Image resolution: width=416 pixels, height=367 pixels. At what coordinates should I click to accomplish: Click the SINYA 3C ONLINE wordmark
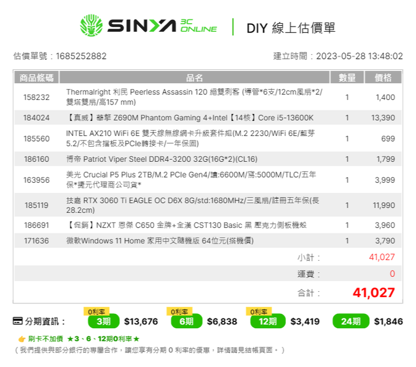coord(162,26)
